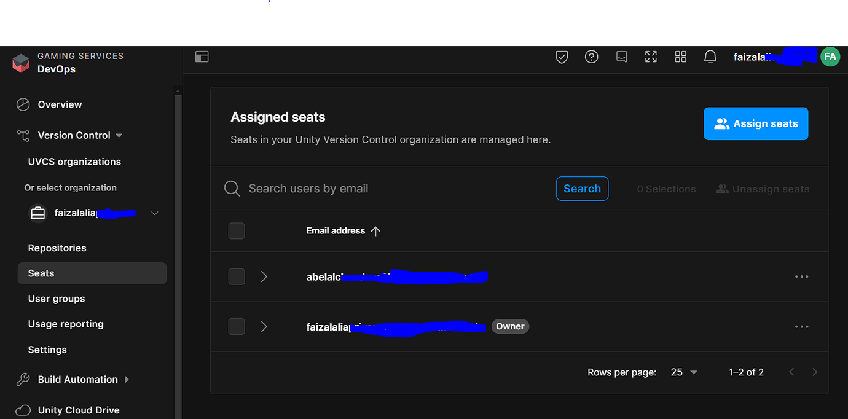The height and width of the screenshot is (419, 848).
Task: Click the Assign seats button
Action: 756,123
